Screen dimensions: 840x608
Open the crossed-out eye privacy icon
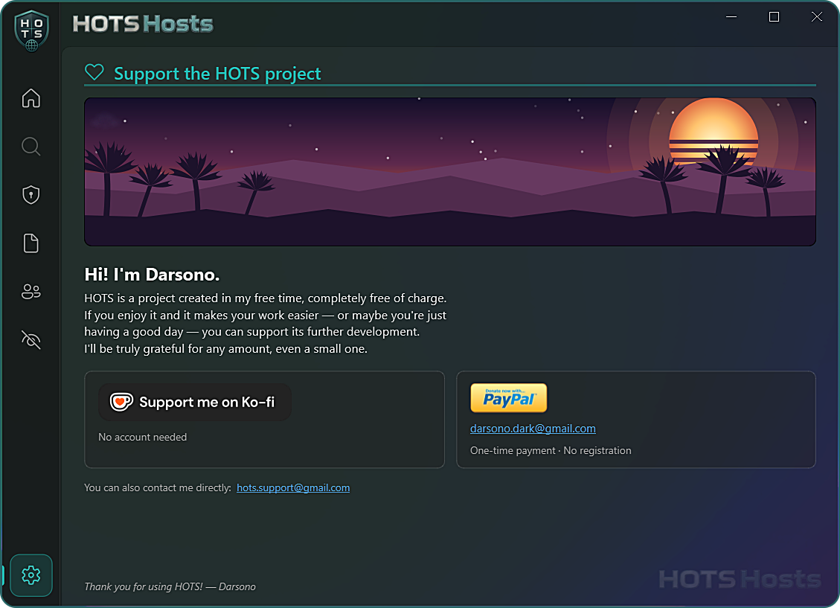pos(31,339)
